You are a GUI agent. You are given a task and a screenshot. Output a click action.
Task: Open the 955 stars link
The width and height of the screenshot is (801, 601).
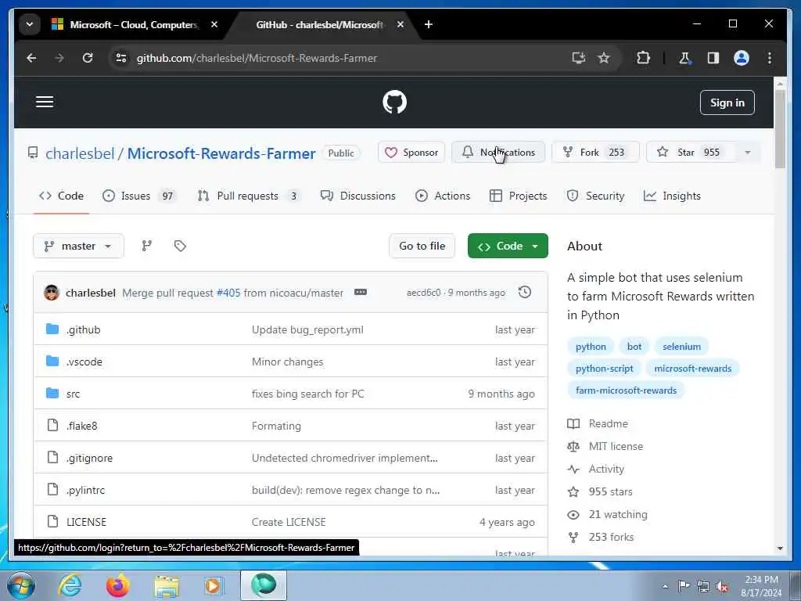click(600, 491)
